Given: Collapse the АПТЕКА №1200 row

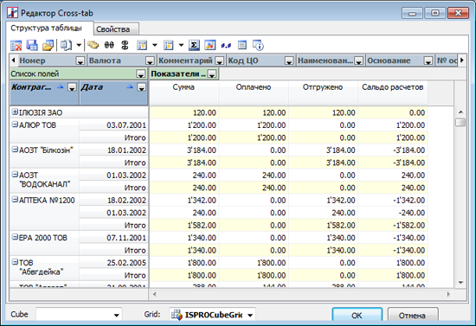Looking at the screenshot, I should tap(15, 200).
